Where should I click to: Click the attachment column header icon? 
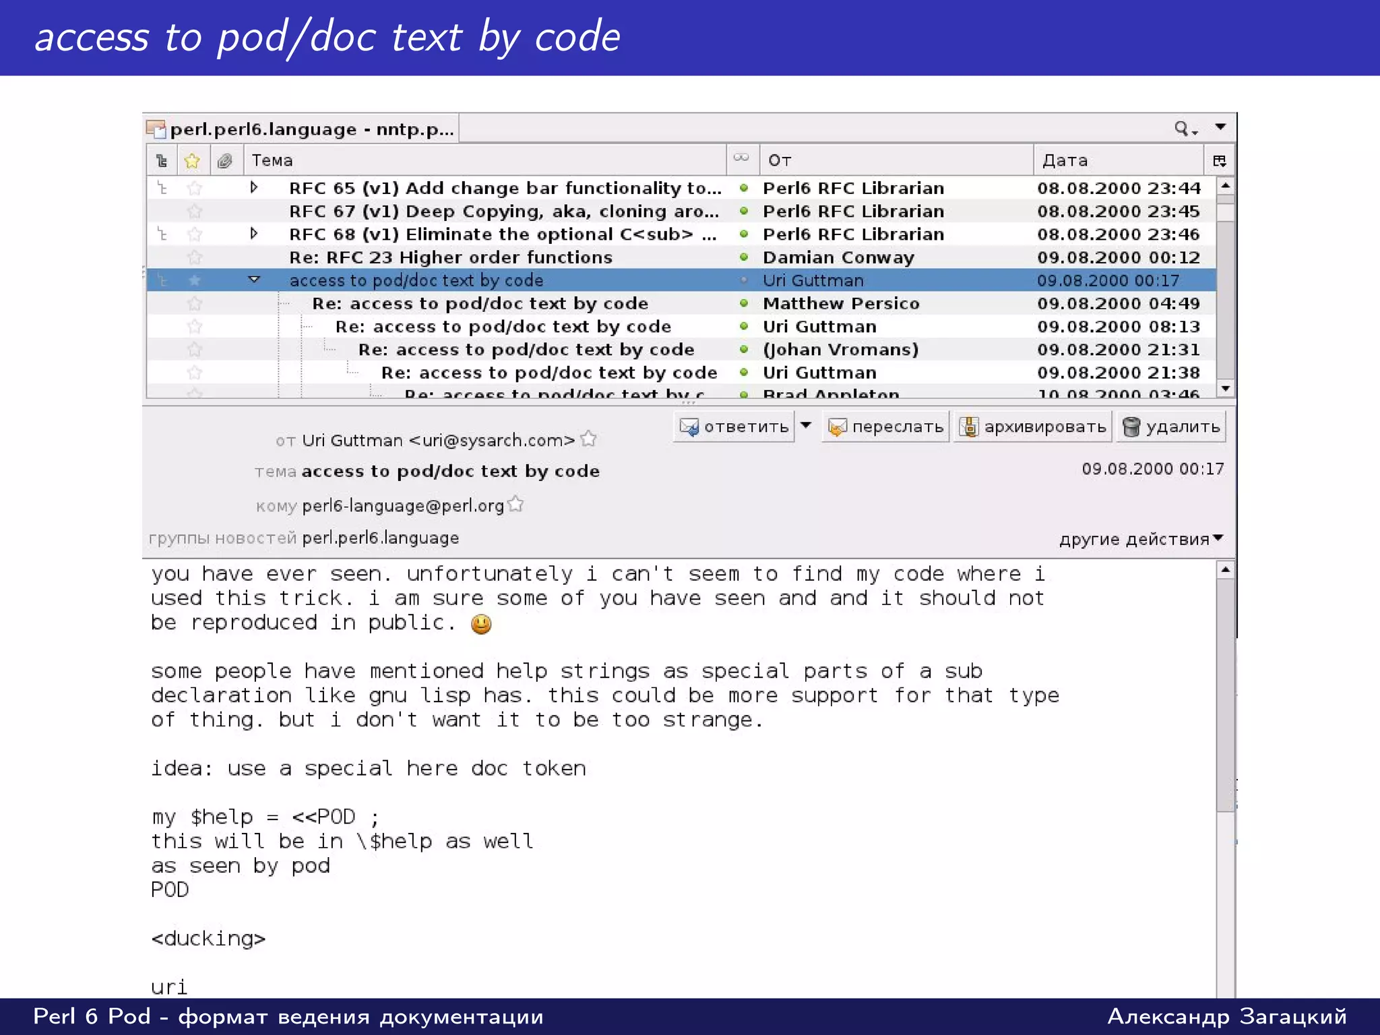pyautogui.click(x=225, y=160)
